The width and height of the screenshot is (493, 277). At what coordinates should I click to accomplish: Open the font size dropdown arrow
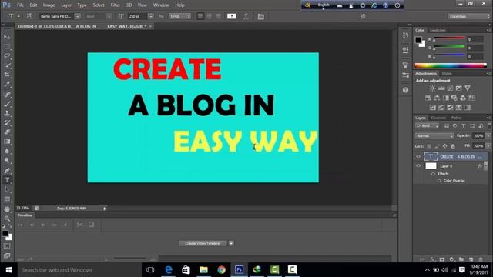click(x=151, y=16)
